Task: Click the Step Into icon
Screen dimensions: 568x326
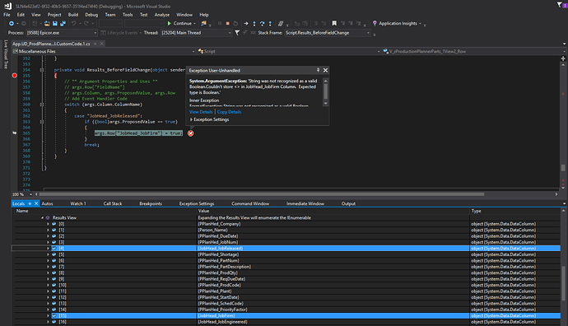Action: tap(254, 24)
